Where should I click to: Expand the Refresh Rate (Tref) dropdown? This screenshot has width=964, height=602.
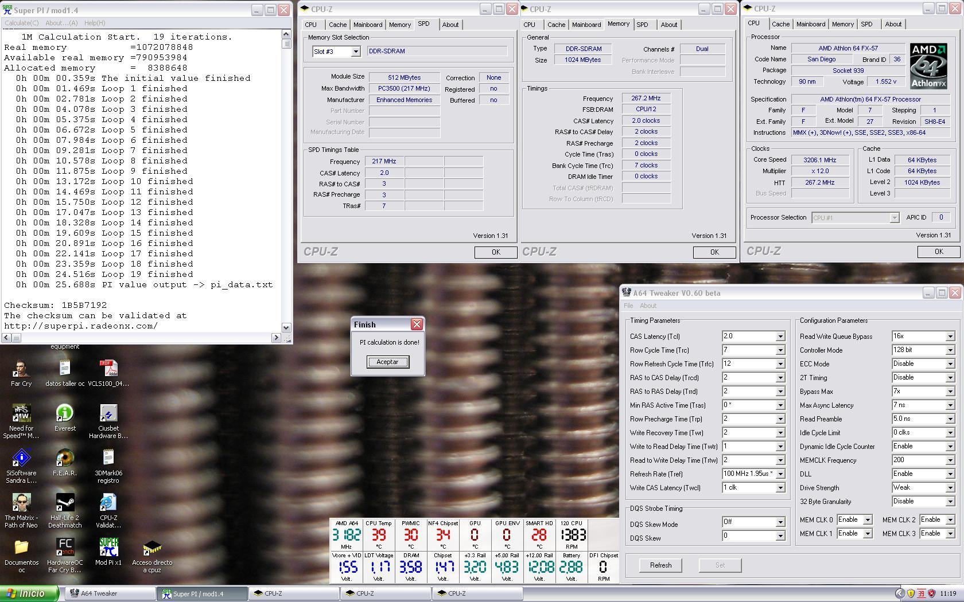[780, 474]
